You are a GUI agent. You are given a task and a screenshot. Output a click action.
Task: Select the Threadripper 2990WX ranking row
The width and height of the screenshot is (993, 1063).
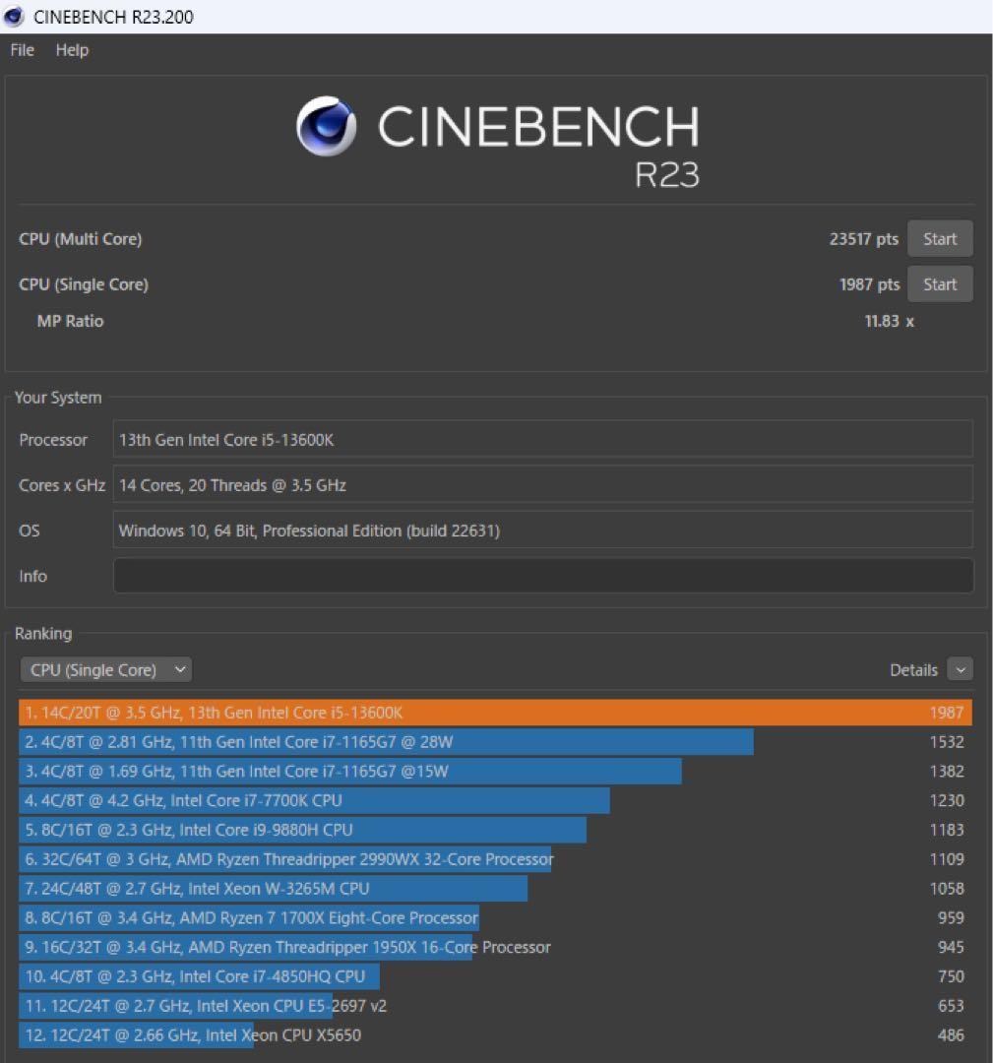(285, 859)
